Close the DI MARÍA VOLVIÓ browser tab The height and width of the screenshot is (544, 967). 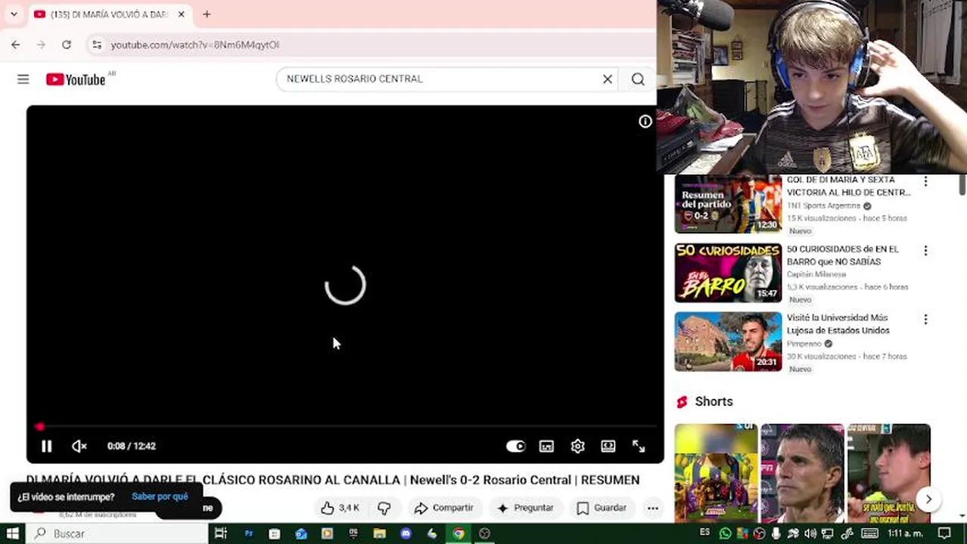pyautogui.click(x=181, y=14)
